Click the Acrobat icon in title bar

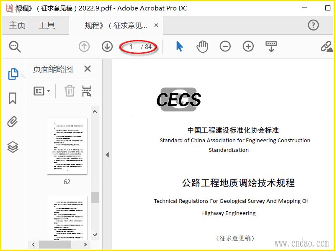pyautogui.click(x=10, y=8)
